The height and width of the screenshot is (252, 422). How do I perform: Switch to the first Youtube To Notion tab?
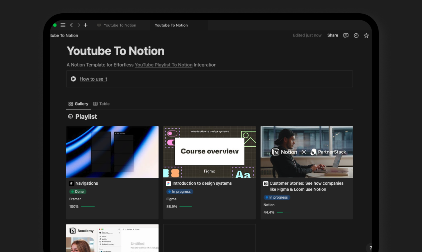(x=120, y=25)
